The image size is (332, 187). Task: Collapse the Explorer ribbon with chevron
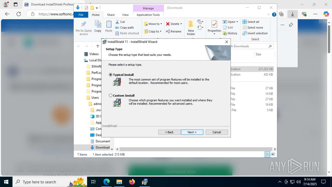tap(269, 15)
